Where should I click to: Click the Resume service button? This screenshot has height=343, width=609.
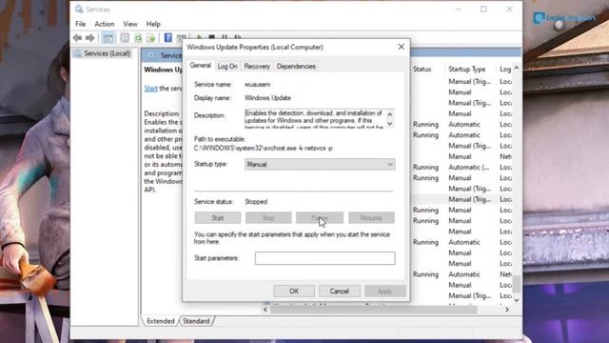pyautogui.click(x=371, y=218)
